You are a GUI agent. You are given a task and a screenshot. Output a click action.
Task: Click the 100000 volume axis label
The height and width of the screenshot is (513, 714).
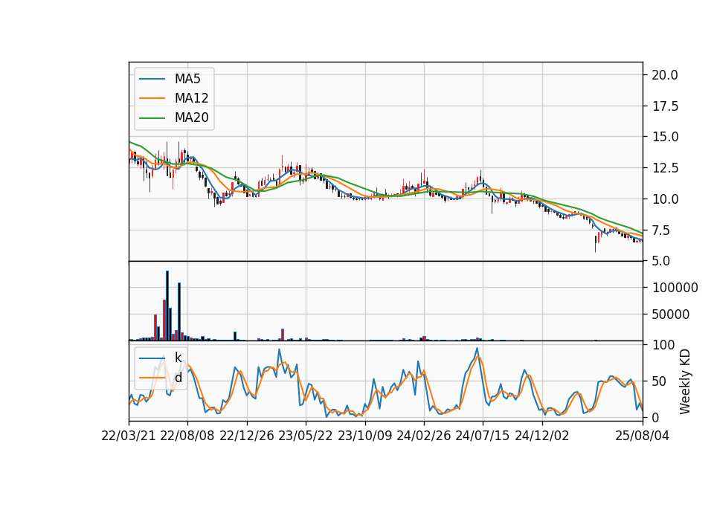coord(675,288)
